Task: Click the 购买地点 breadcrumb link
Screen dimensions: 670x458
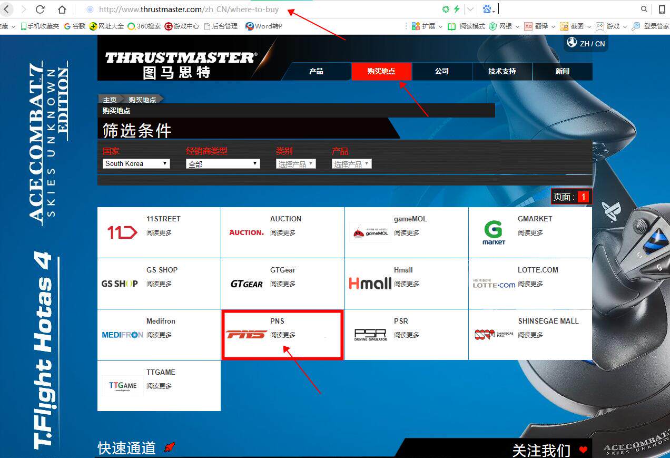Action: [x=142, y=100]
